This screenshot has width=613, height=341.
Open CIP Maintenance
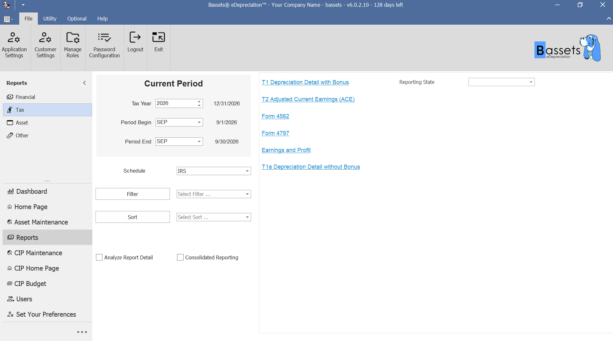click(47, 253)
